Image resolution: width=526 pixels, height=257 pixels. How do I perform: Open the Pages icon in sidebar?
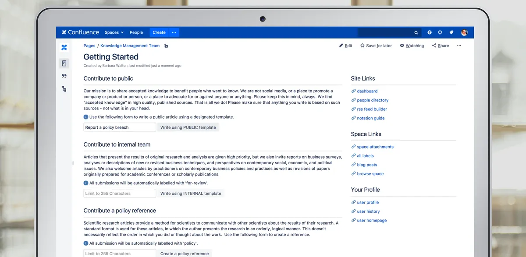click(64, 63)
